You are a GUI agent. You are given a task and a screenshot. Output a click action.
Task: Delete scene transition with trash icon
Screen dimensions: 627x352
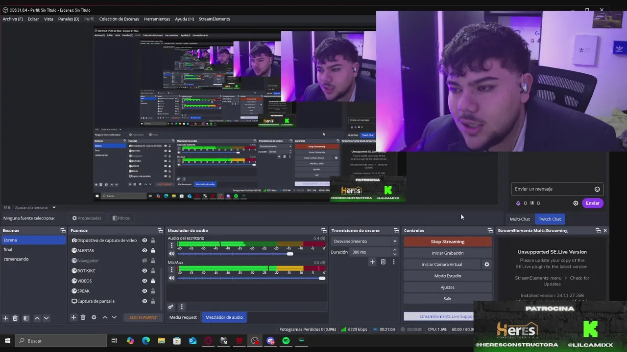click(x=383, y=262)
